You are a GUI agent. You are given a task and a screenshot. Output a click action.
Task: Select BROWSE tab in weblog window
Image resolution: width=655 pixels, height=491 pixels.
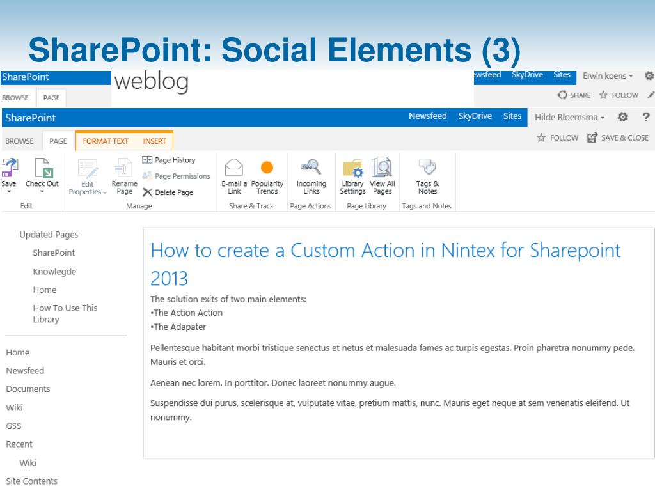pos(15,98)
